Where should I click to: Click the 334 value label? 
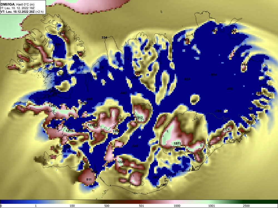(104, 37)
